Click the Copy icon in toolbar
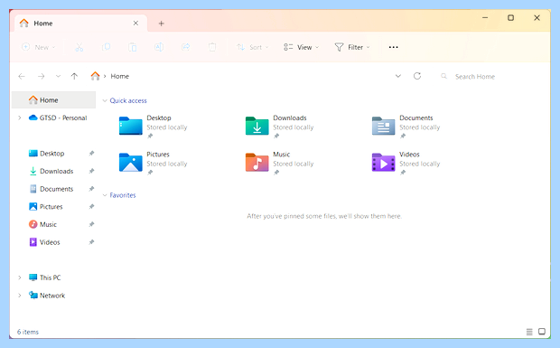This screenshot has height=348, width=560. click(x=106, y=47)
